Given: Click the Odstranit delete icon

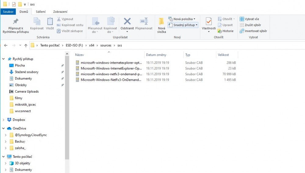Looking at the screenshot, I should click(x=127, y=21).
